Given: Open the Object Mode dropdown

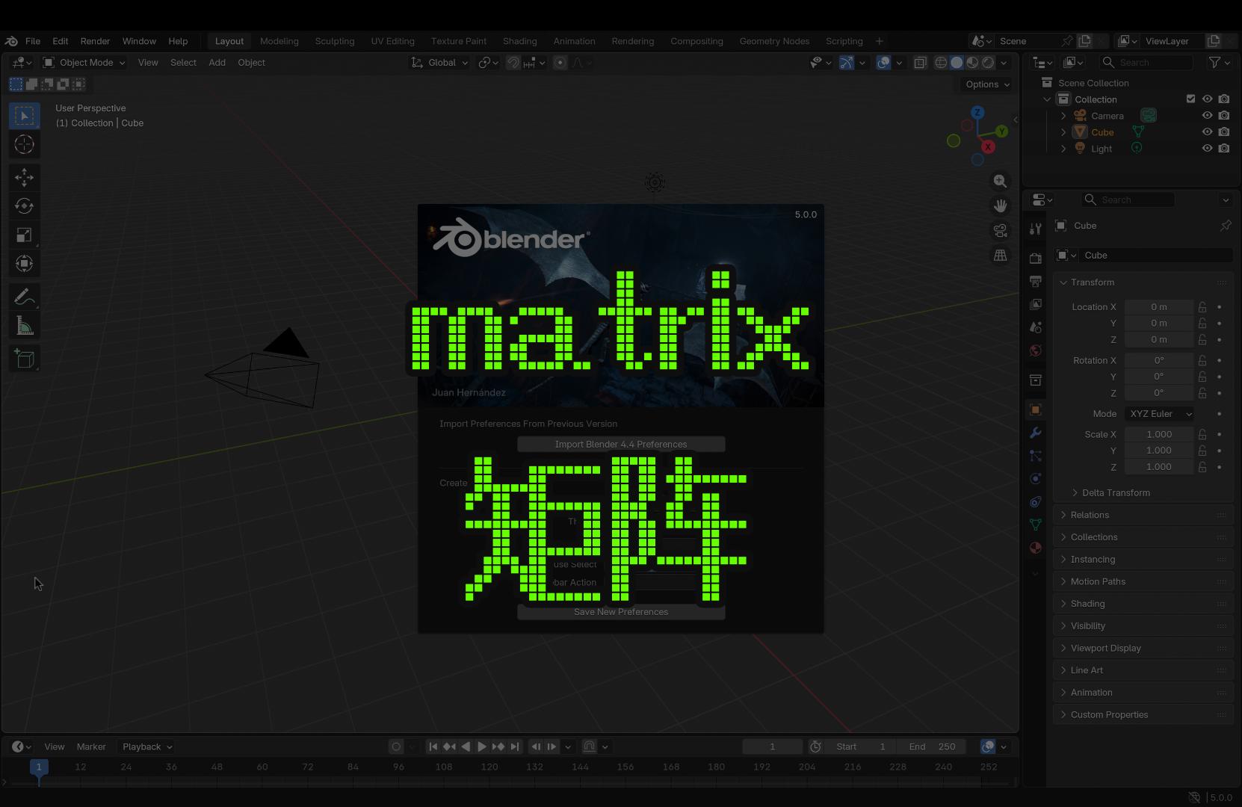Looking at the screenshot, I should (x=84, y=63).
